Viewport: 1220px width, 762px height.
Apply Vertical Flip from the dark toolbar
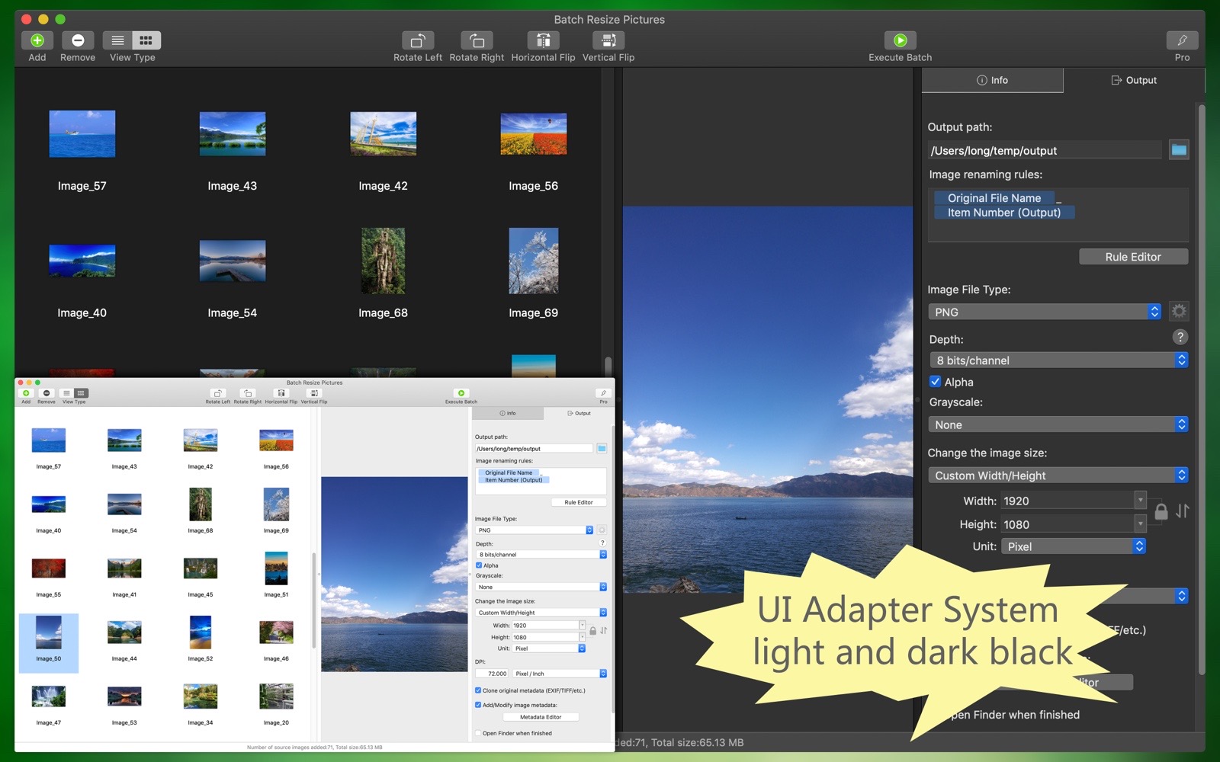point(608,40)
